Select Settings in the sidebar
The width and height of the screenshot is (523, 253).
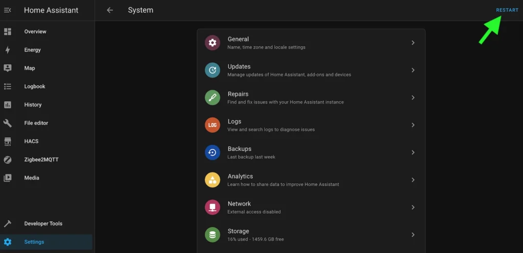pyautogui.click(x=34, y=242)
